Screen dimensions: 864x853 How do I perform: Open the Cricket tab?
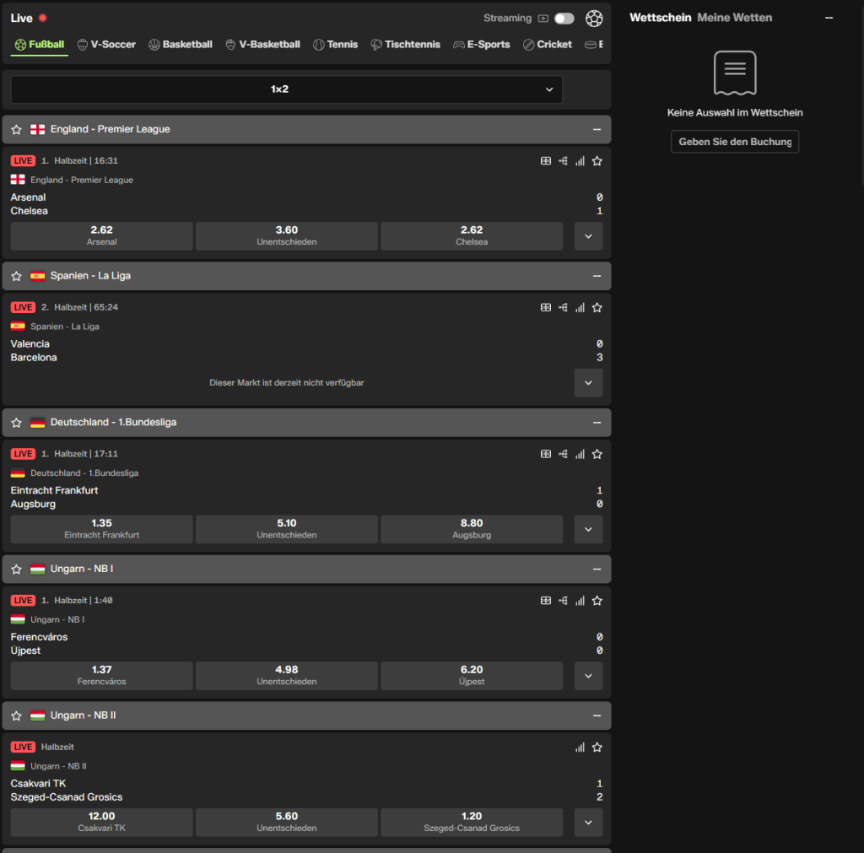click(x=548, y=45)
